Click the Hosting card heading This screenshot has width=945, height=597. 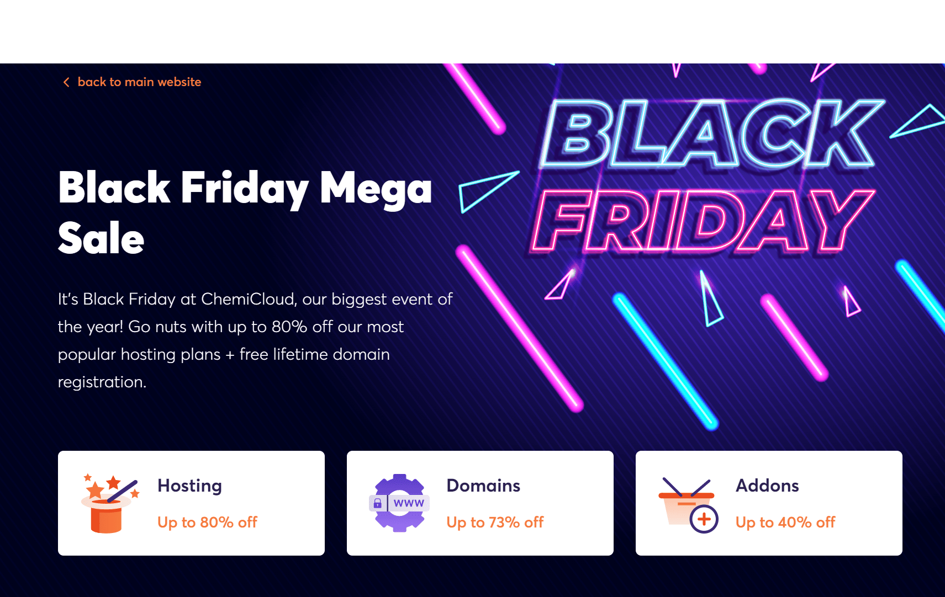(189, 486)
